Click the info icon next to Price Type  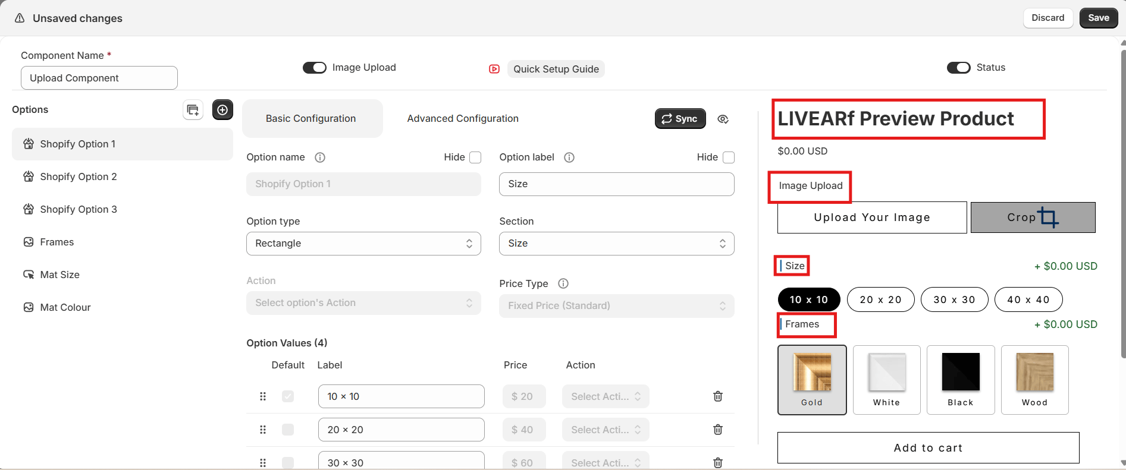click(563, 283)
